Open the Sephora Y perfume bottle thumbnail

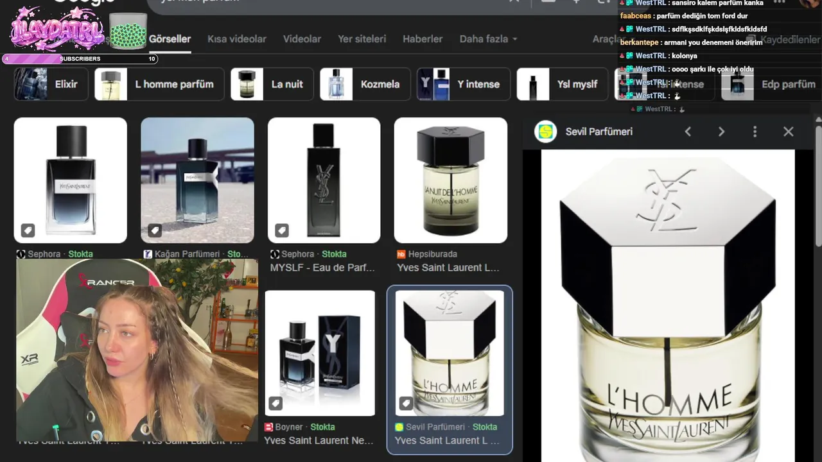coord(71,180)
